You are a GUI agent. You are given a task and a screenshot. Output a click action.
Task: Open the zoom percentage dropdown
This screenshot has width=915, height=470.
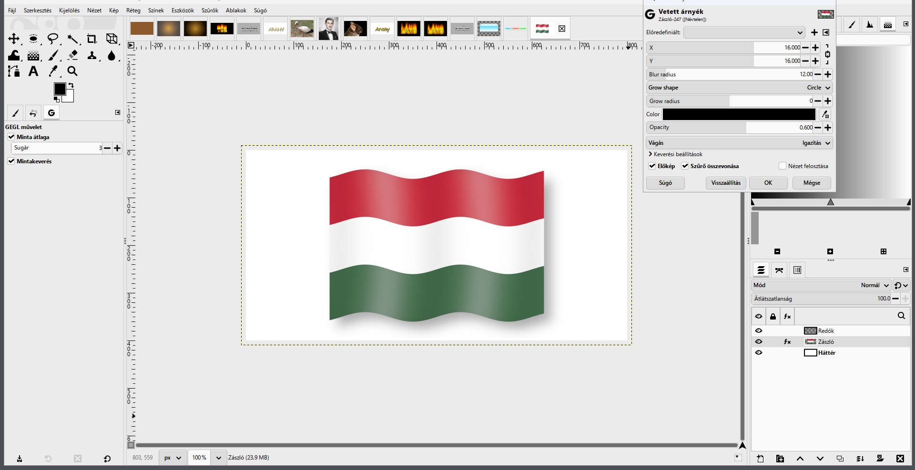pos(218,458)
